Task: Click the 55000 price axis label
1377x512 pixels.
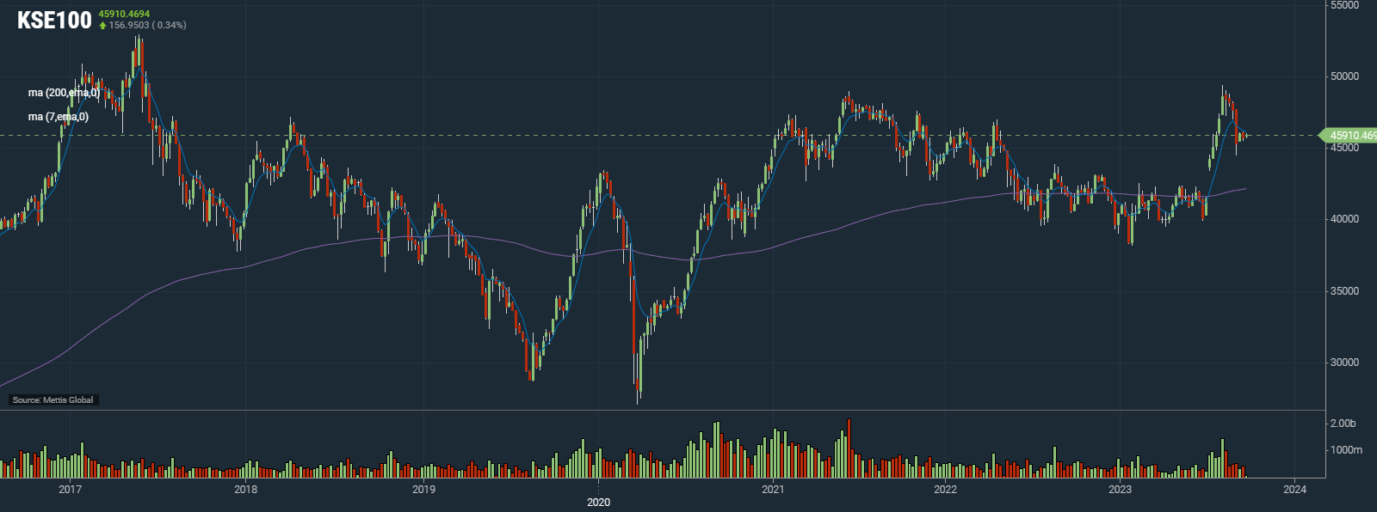Action: coord(1344,5)
